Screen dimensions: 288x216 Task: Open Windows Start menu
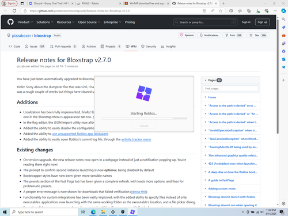[5, 212]
